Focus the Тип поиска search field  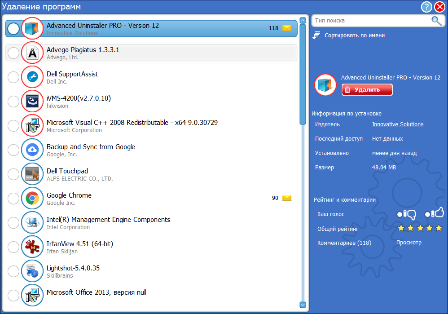(x=370, y=21)
